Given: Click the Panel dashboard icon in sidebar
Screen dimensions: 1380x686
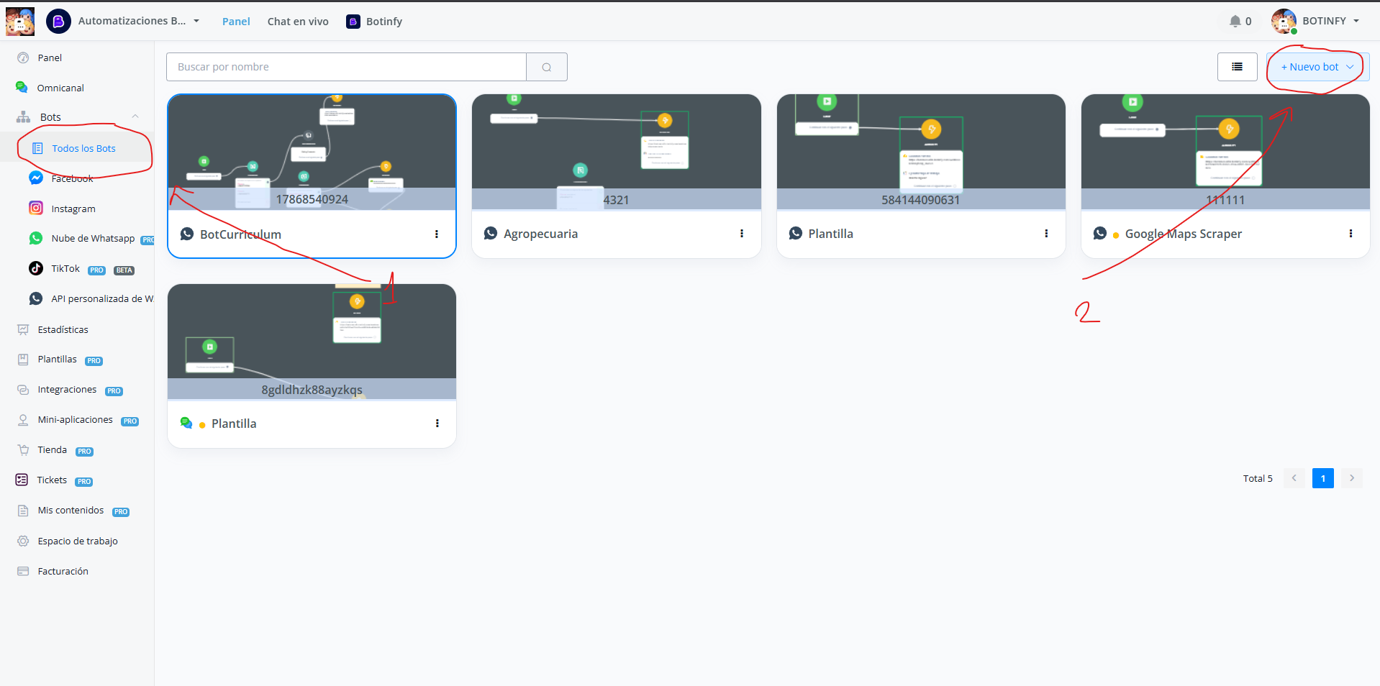Looking at the screenshot, I should coord(23,58).
